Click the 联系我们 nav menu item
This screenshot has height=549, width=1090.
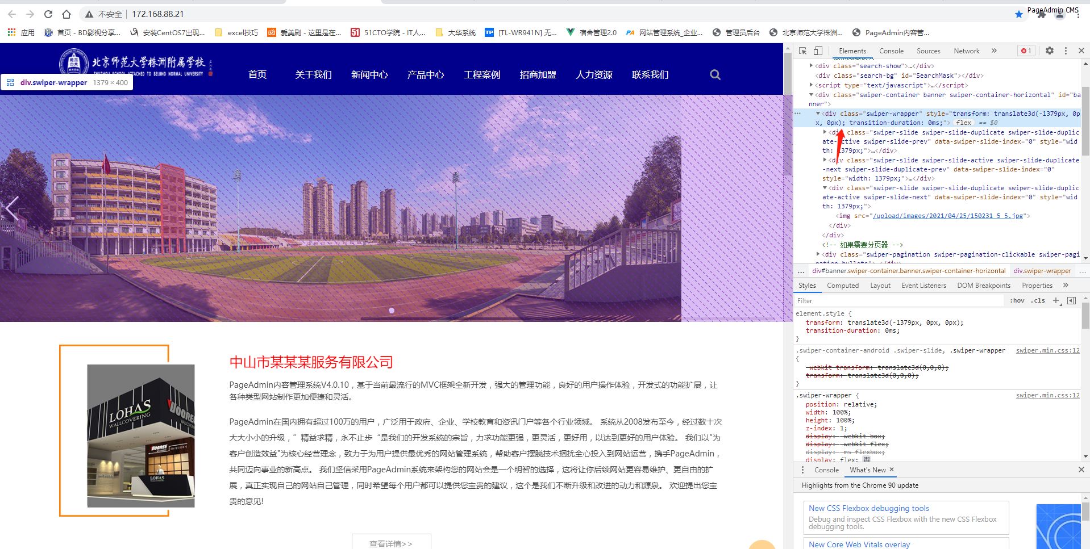[x=650, y=74]
